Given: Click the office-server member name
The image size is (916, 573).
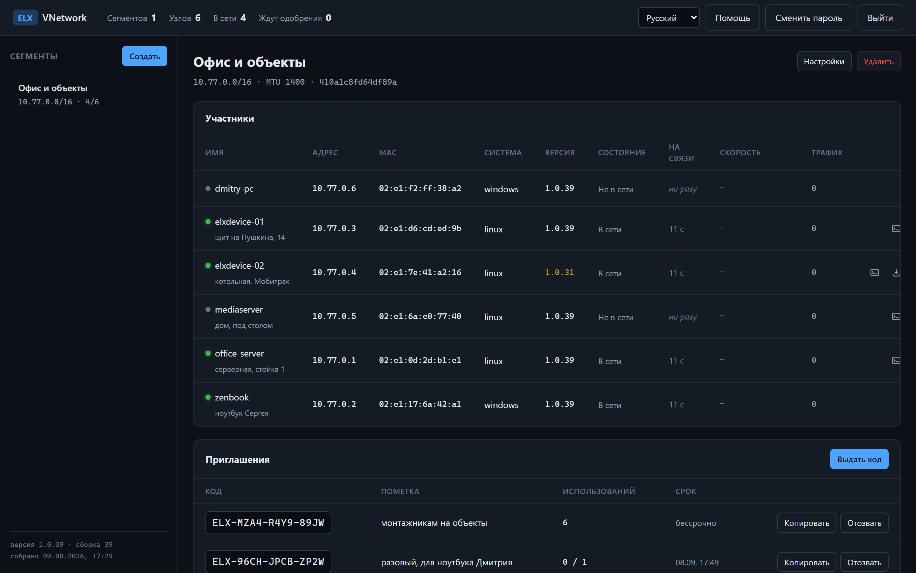Looking at the screenshot, I should coord(239,354).
